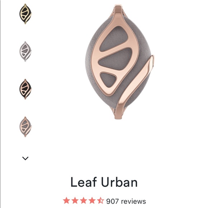
Task: Click the half-filled fifth rating star
Action: 100,200
